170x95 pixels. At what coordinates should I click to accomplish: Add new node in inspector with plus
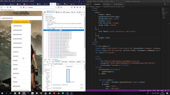coord(82,15)
